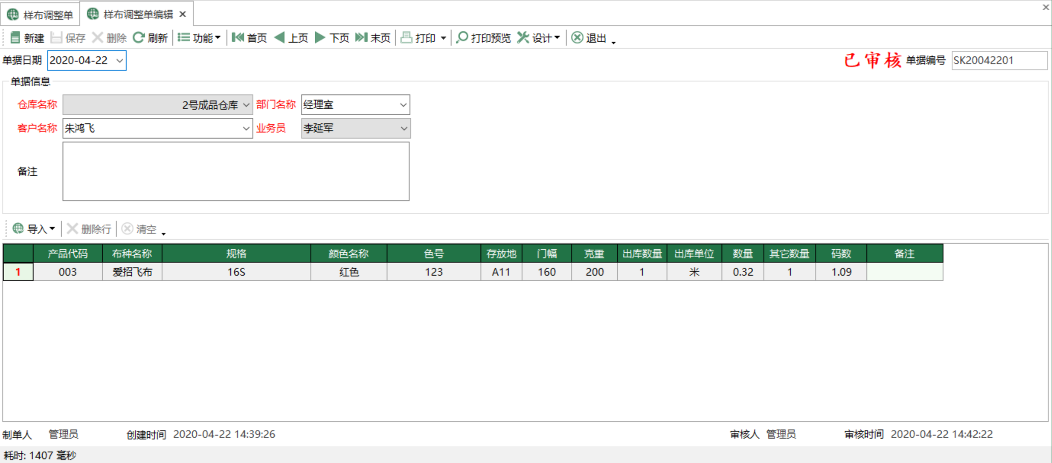
Task: Click the empty 备注 cell in row 1
Action: point(905,272)
